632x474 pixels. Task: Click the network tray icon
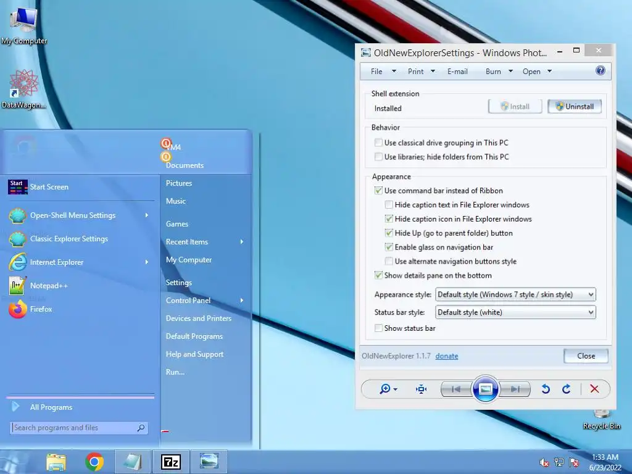click(x=559, y=462)
